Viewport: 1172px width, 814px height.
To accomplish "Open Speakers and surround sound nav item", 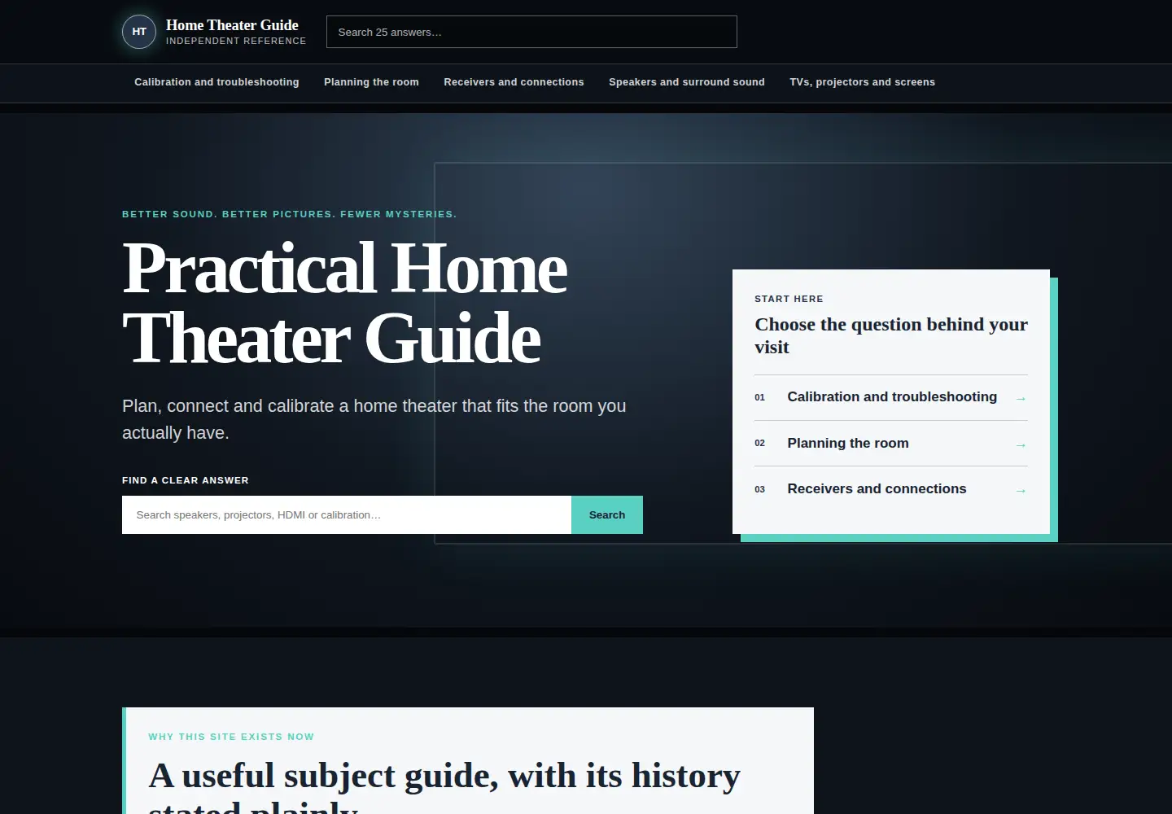I will (687, 82).
